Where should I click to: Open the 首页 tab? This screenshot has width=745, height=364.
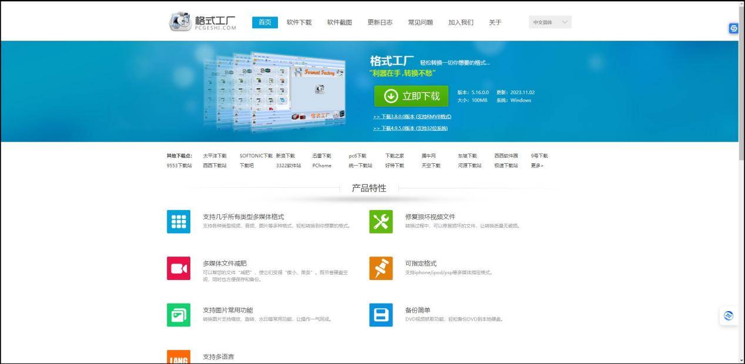tap(265, 22)
